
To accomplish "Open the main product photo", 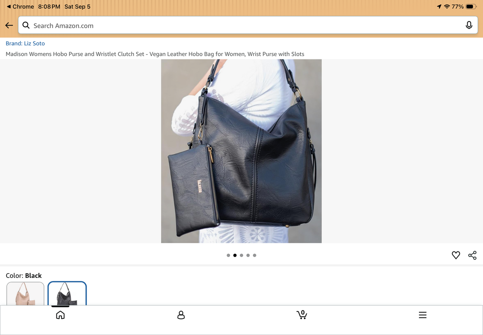I will coord(242,151).
